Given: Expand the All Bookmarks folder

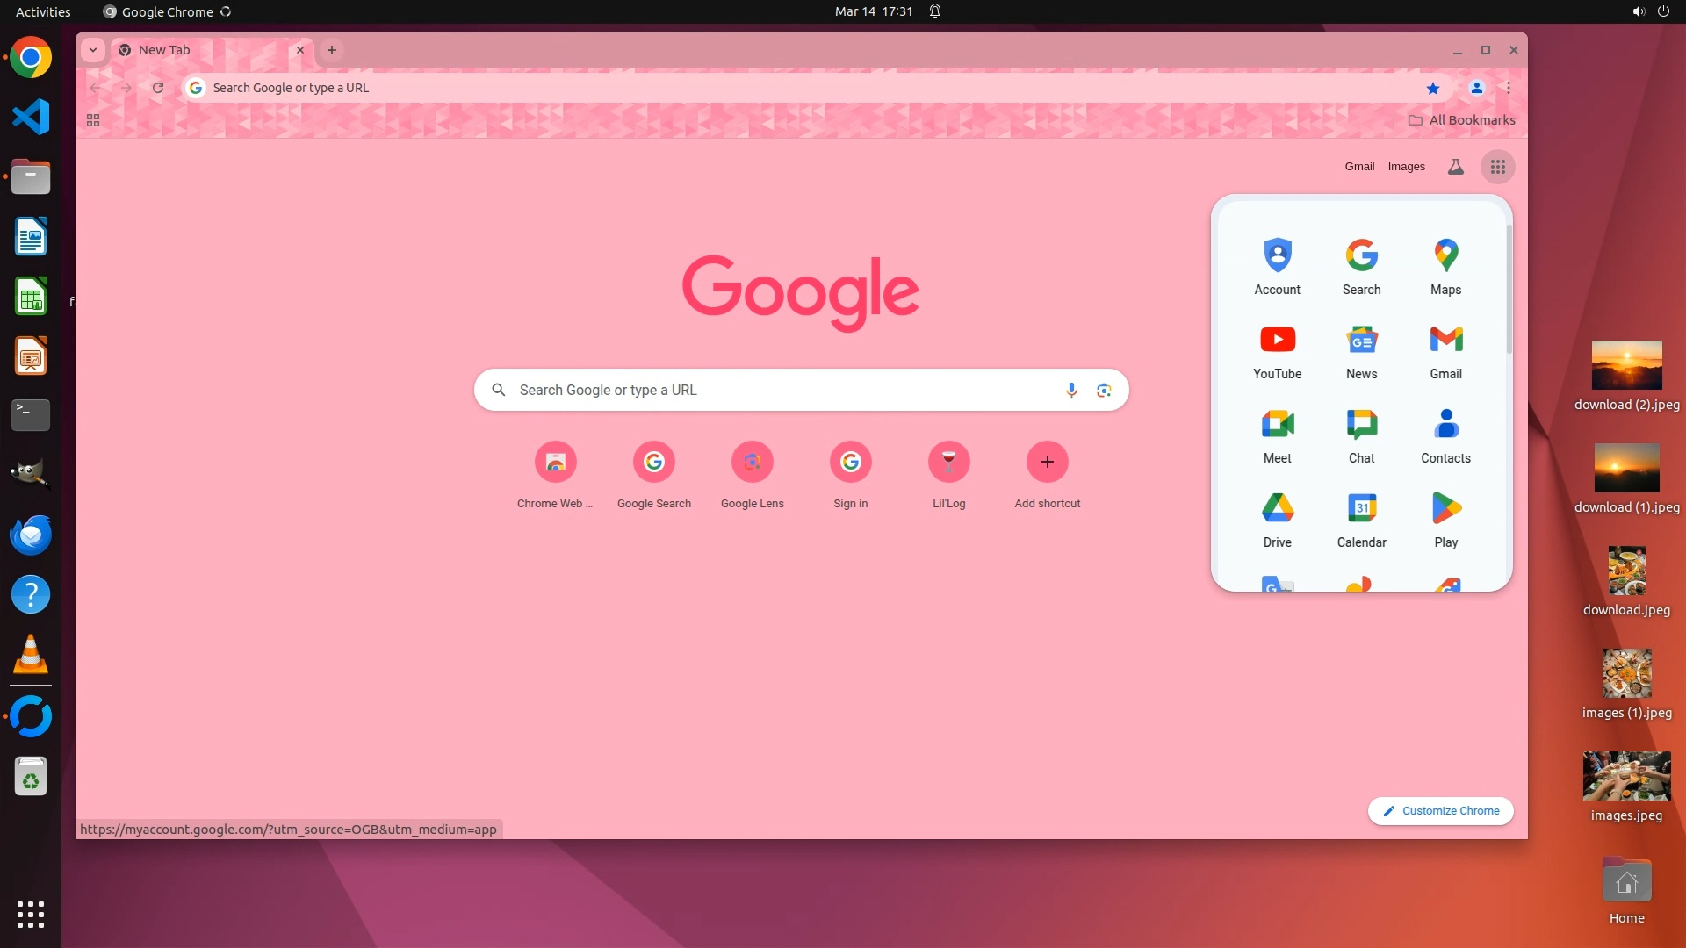Looking at the screenshot, I should click(1462, 120).
